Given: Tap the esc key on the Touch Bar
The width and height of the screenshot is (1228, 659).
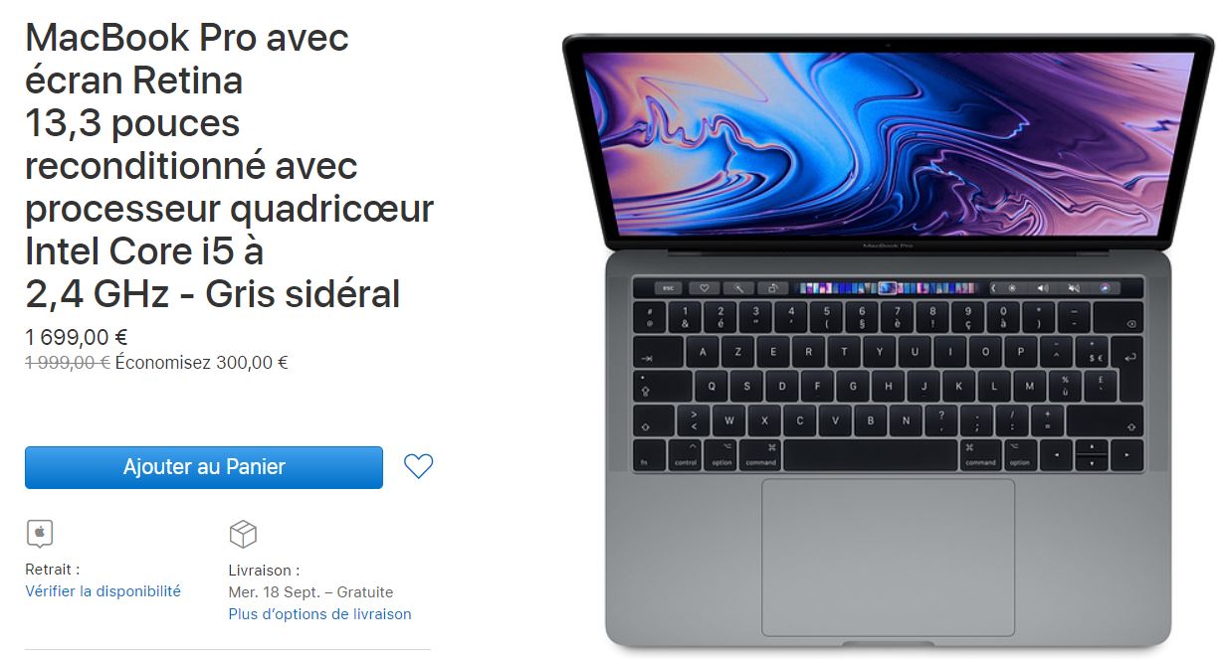Looking at the screenshot, I should (669, 288).
